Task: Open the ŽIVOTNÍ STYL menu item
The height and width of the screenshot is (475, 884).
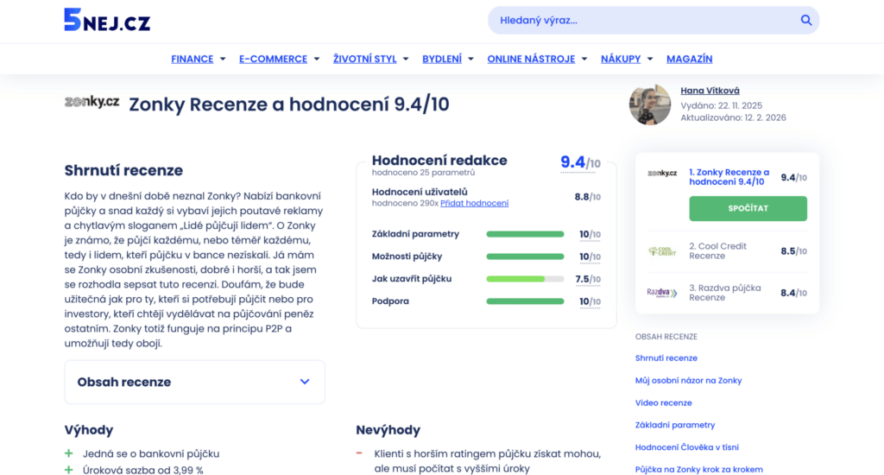Action: (x=365, y=60)
